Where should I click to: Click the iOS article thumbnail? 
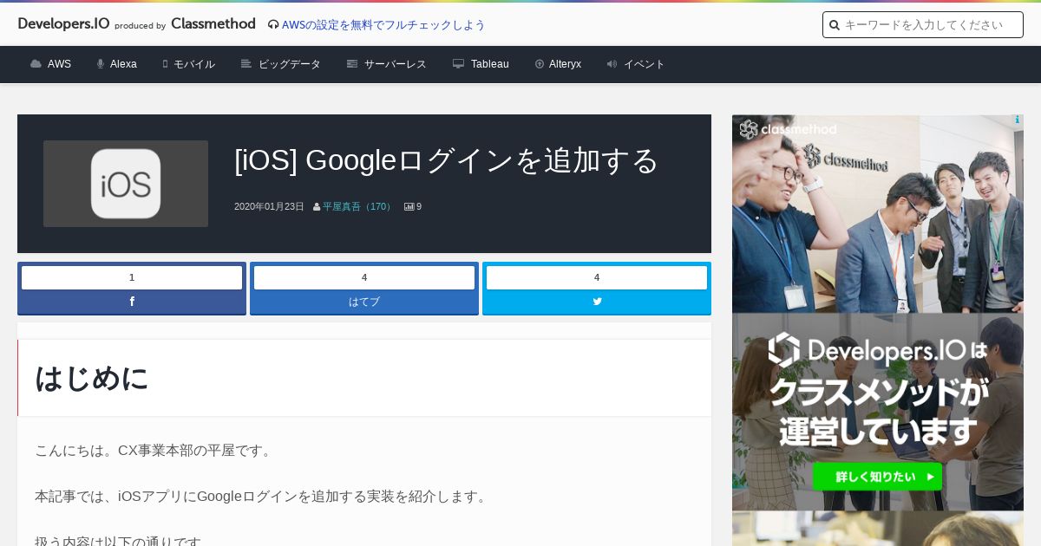(126, 184)
